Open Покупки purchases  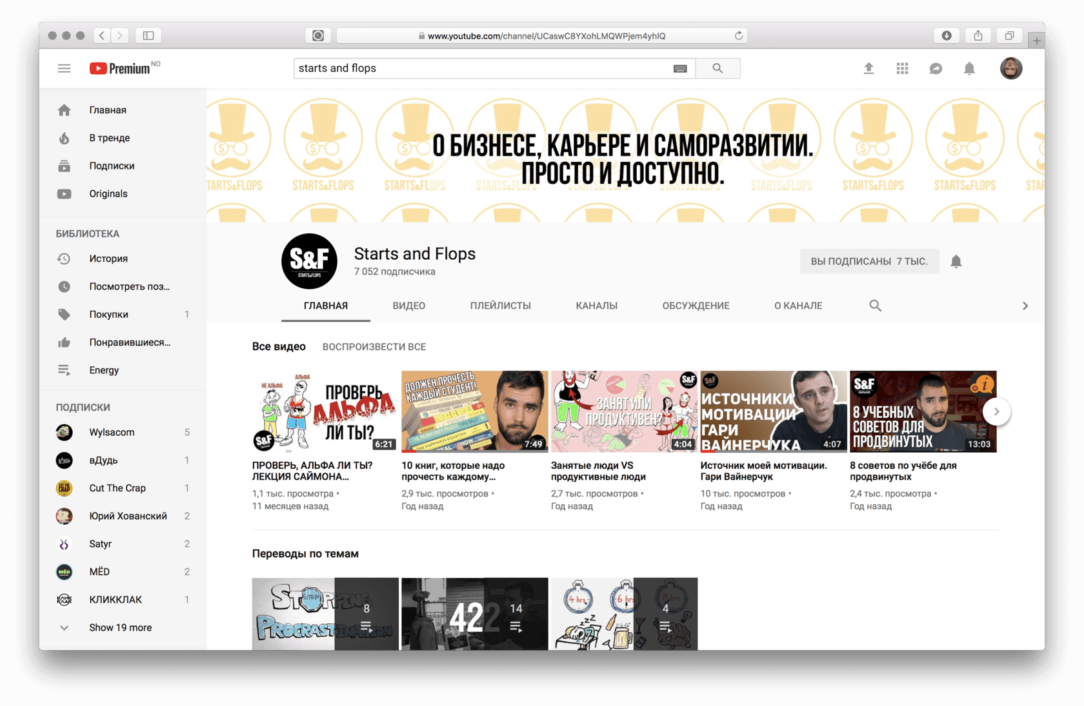[x=123, y=314]
